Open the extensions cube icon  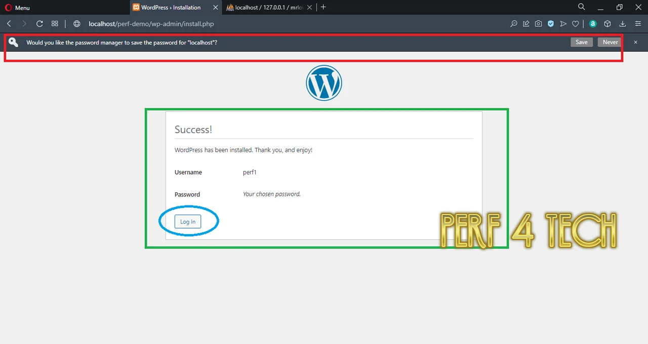coord(607,24)
